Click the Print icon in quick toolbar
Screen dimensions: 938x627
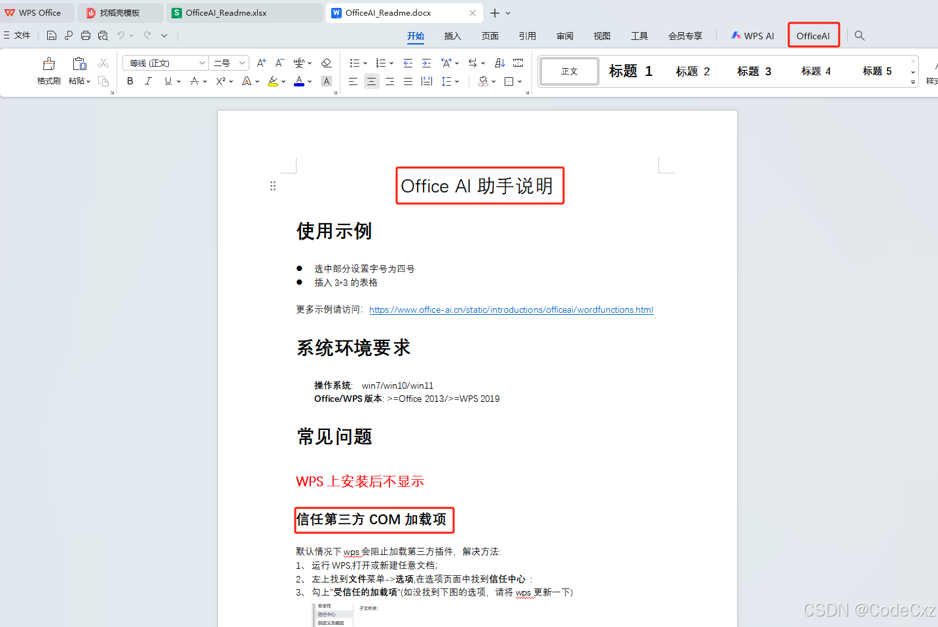pos(86,35)
